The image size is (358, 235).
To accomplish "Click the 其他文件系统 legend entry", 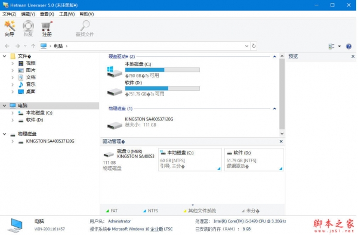I will pos(200,211).
